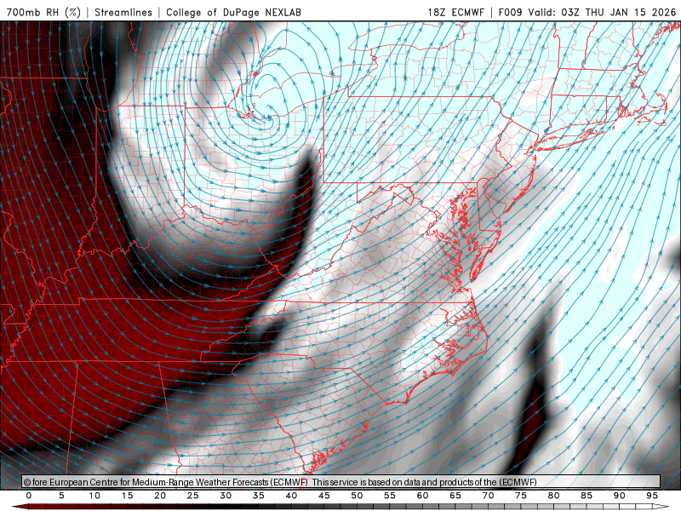Click the '95' label on color scale
Viewport: 681px width, 511px height.
point(652,496)
